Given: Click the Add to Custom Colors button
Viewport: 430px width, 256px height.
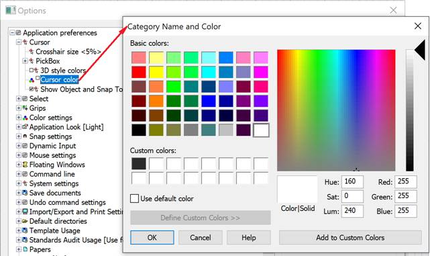Looking at the screenshot, I should point(350,238).
